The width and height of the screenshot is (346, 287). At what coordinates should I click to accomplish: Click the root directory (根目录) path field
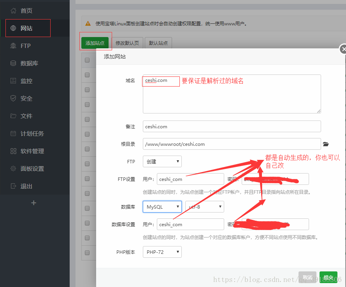(232, 144)
